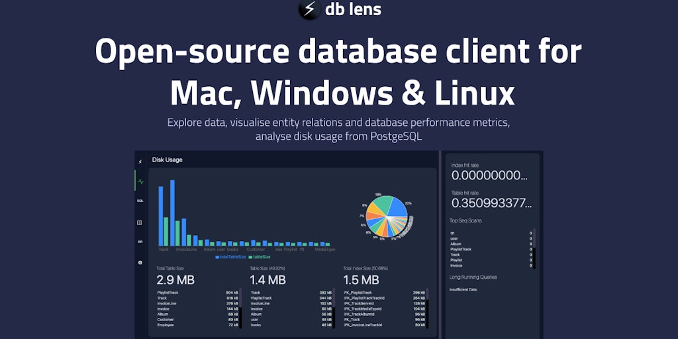
Task: Select InvoiceLine 376 kB row in Total Table Size
Action: click(x=197, y=303)
